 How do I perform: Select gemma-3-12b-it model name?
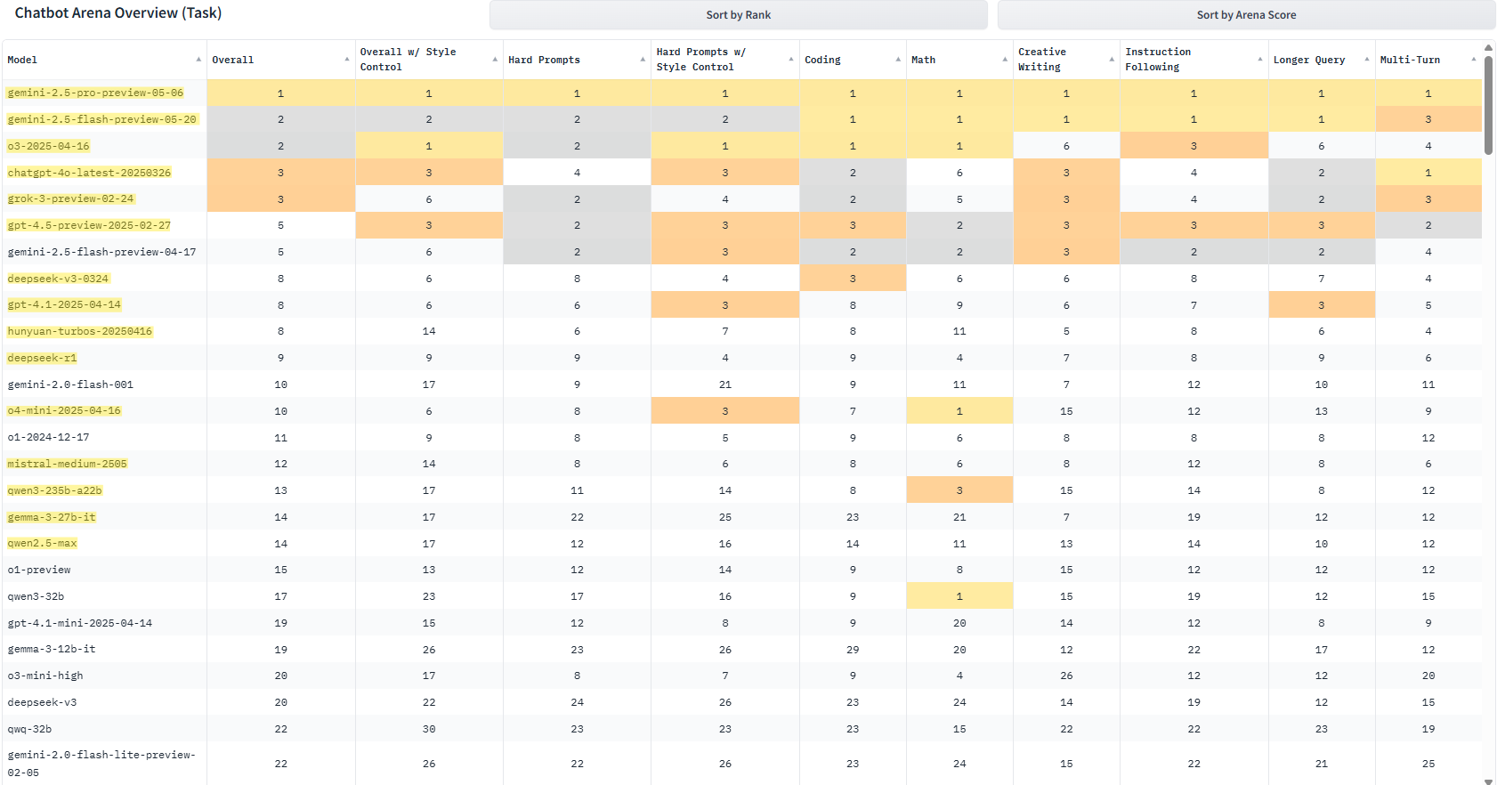coord(52,649)
